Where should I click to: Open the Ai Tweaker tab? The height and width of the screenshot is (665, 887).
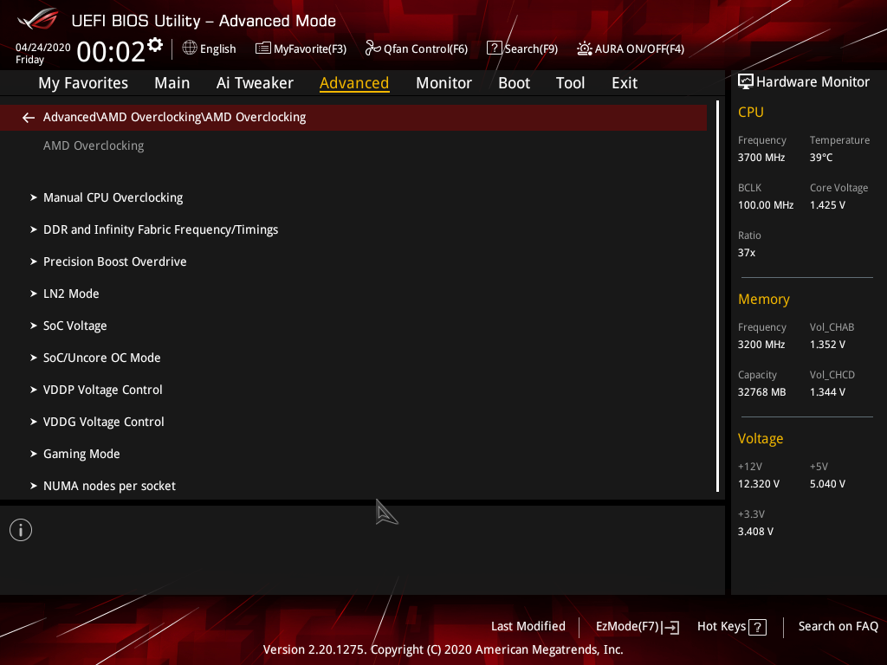click(x=255, y=83)
